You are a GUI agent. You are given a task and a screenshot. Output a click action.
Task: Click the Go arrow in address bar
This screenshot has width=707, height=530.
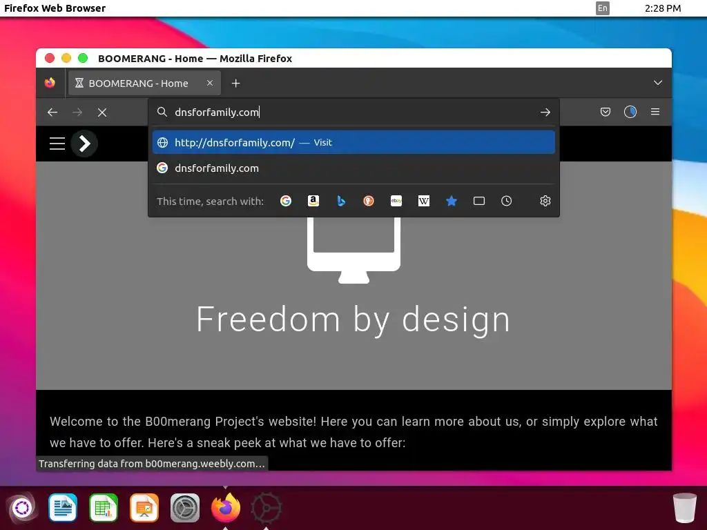coord(545,112)
